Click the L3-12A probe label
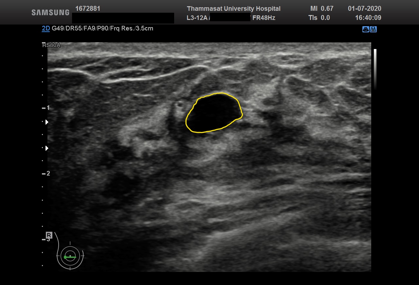The image size is (419, 285). tap(197, 18)
